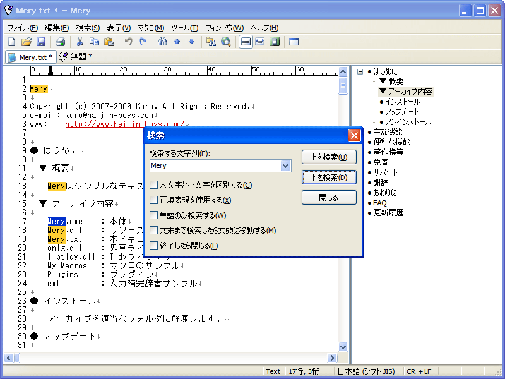Image resolution: width=505 pixels, height=379 pixels.
Task: Select アーカイブ内容 in the outline tree
Action: click(x=406, y=92)
